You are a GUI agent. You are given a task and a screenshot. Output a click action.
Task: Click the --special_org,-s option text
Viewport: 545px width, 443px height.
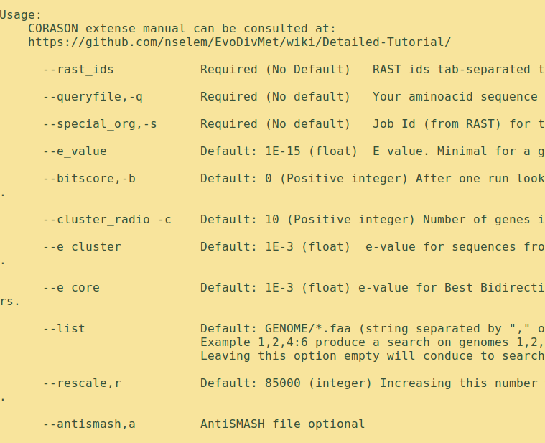tap(100, 124)
